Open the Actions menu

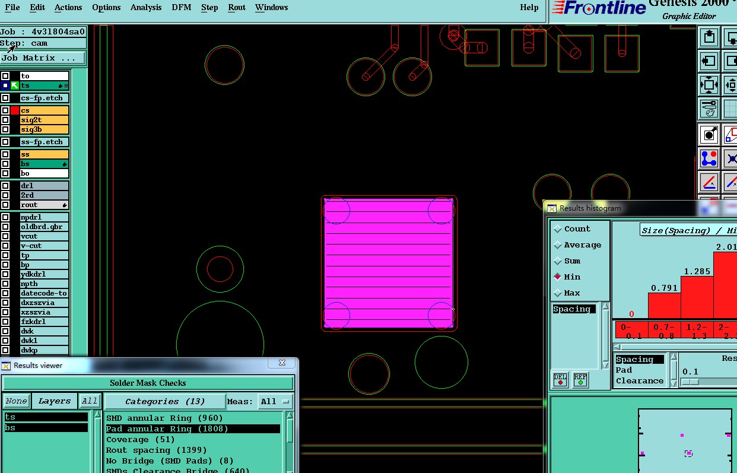[68, 7]
